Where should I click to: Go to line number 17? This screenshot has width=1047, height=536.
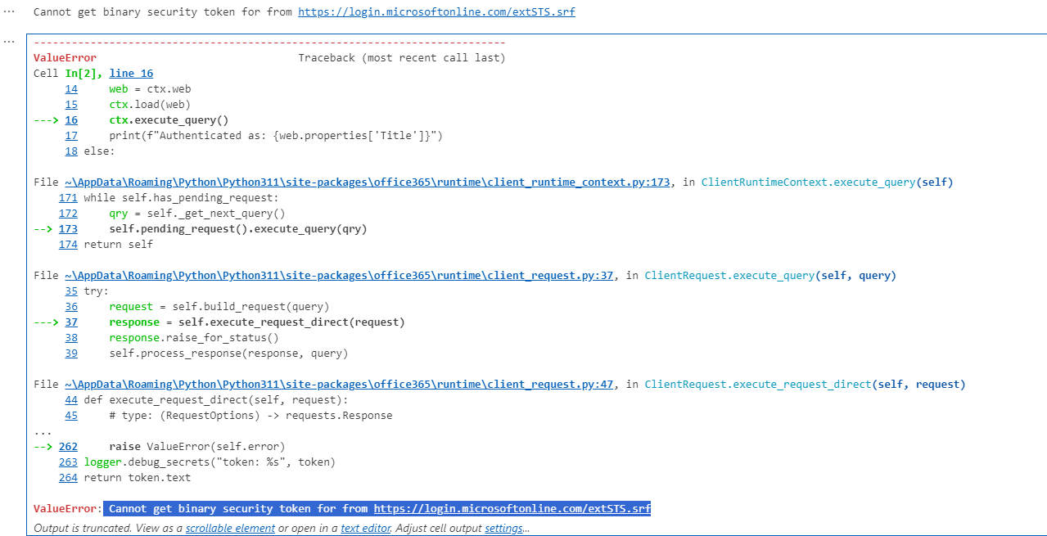[71, 136]
